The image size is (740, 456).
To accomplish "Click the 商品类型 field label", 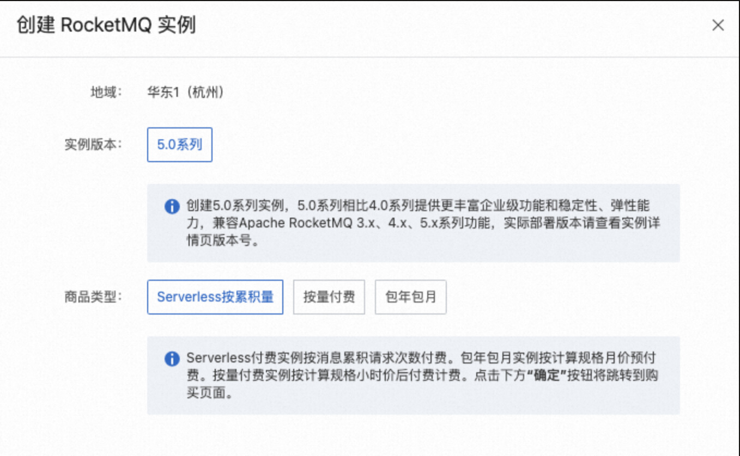I will (x=94, y=297).
